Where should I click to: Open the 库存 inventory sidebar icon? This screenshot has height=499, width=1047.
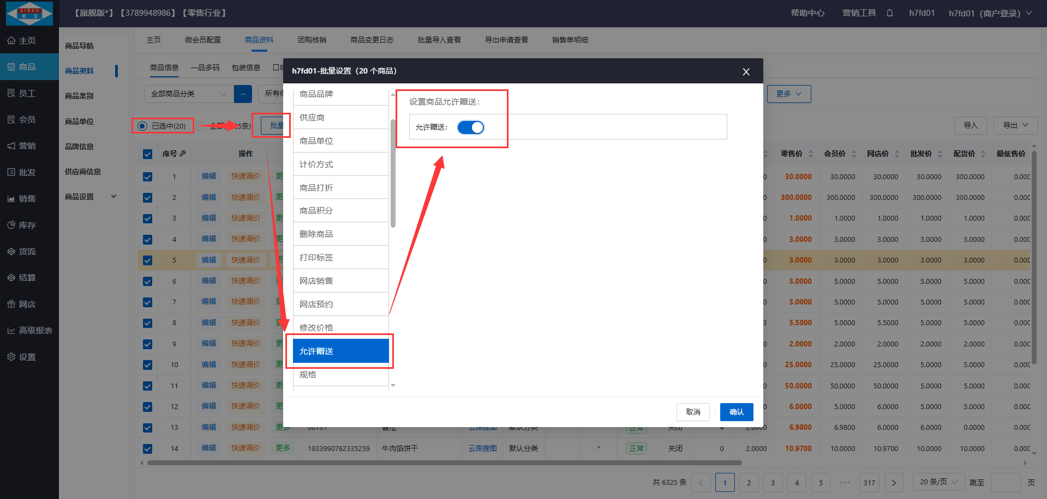tap(11, 225)
